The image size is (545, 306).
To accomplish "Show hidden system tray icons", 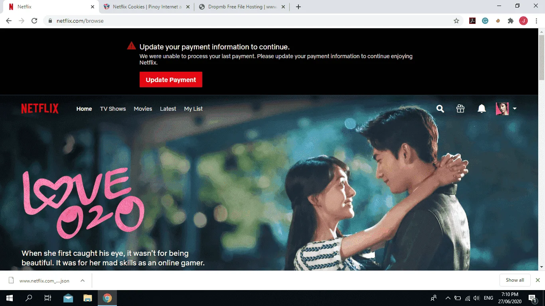I will coord(448,298).
